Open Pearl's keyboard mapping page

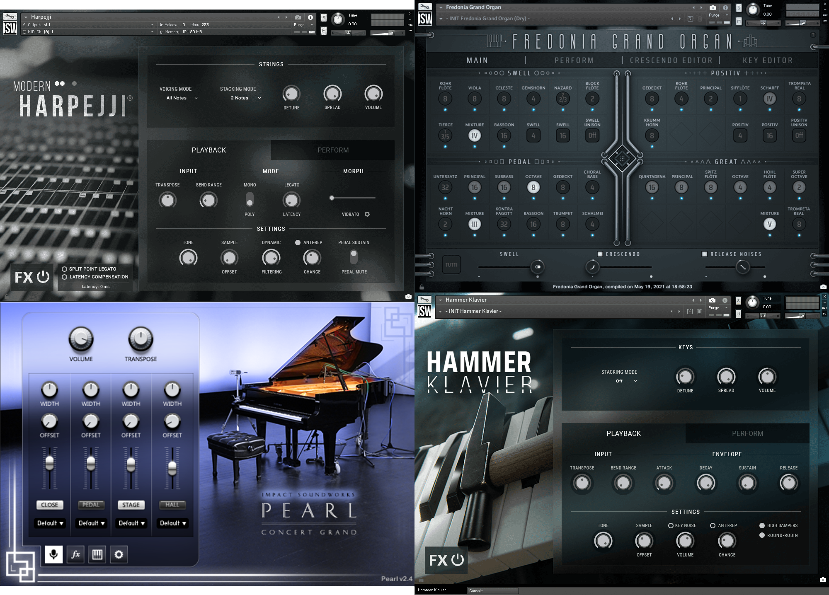[97, 554]
